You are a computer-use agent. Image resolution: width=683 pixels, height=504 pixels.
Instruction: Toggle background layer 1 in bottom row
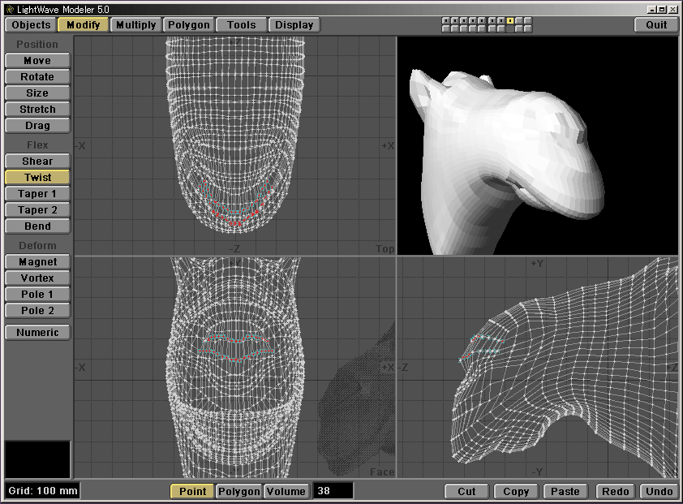click(446, 29)
